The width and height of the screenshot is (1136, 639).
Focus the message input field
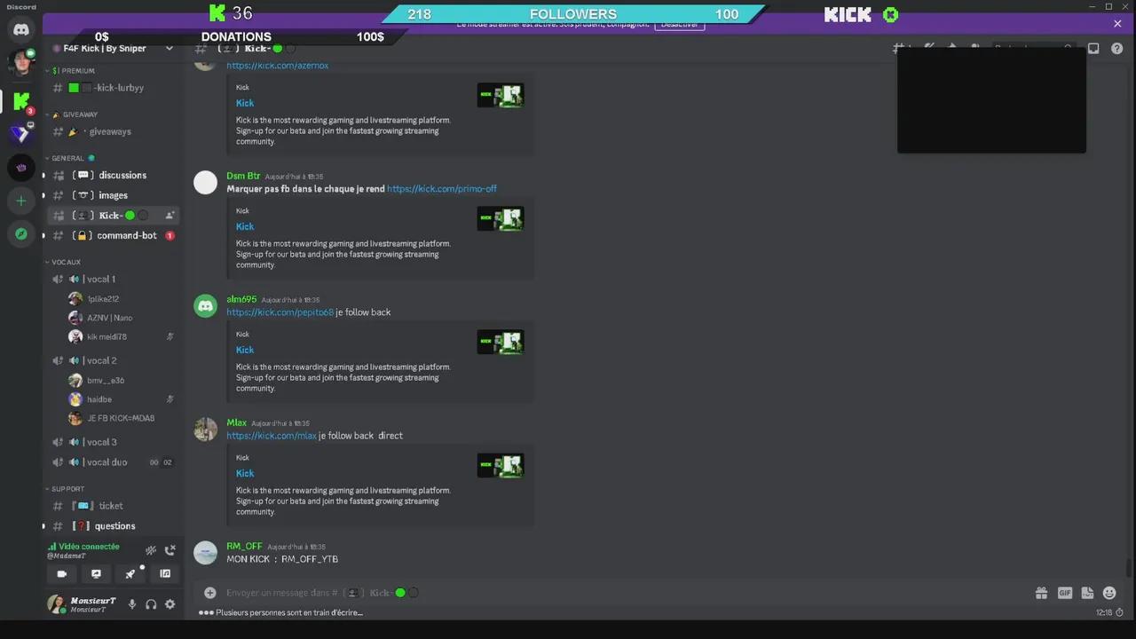pos(621,593)
